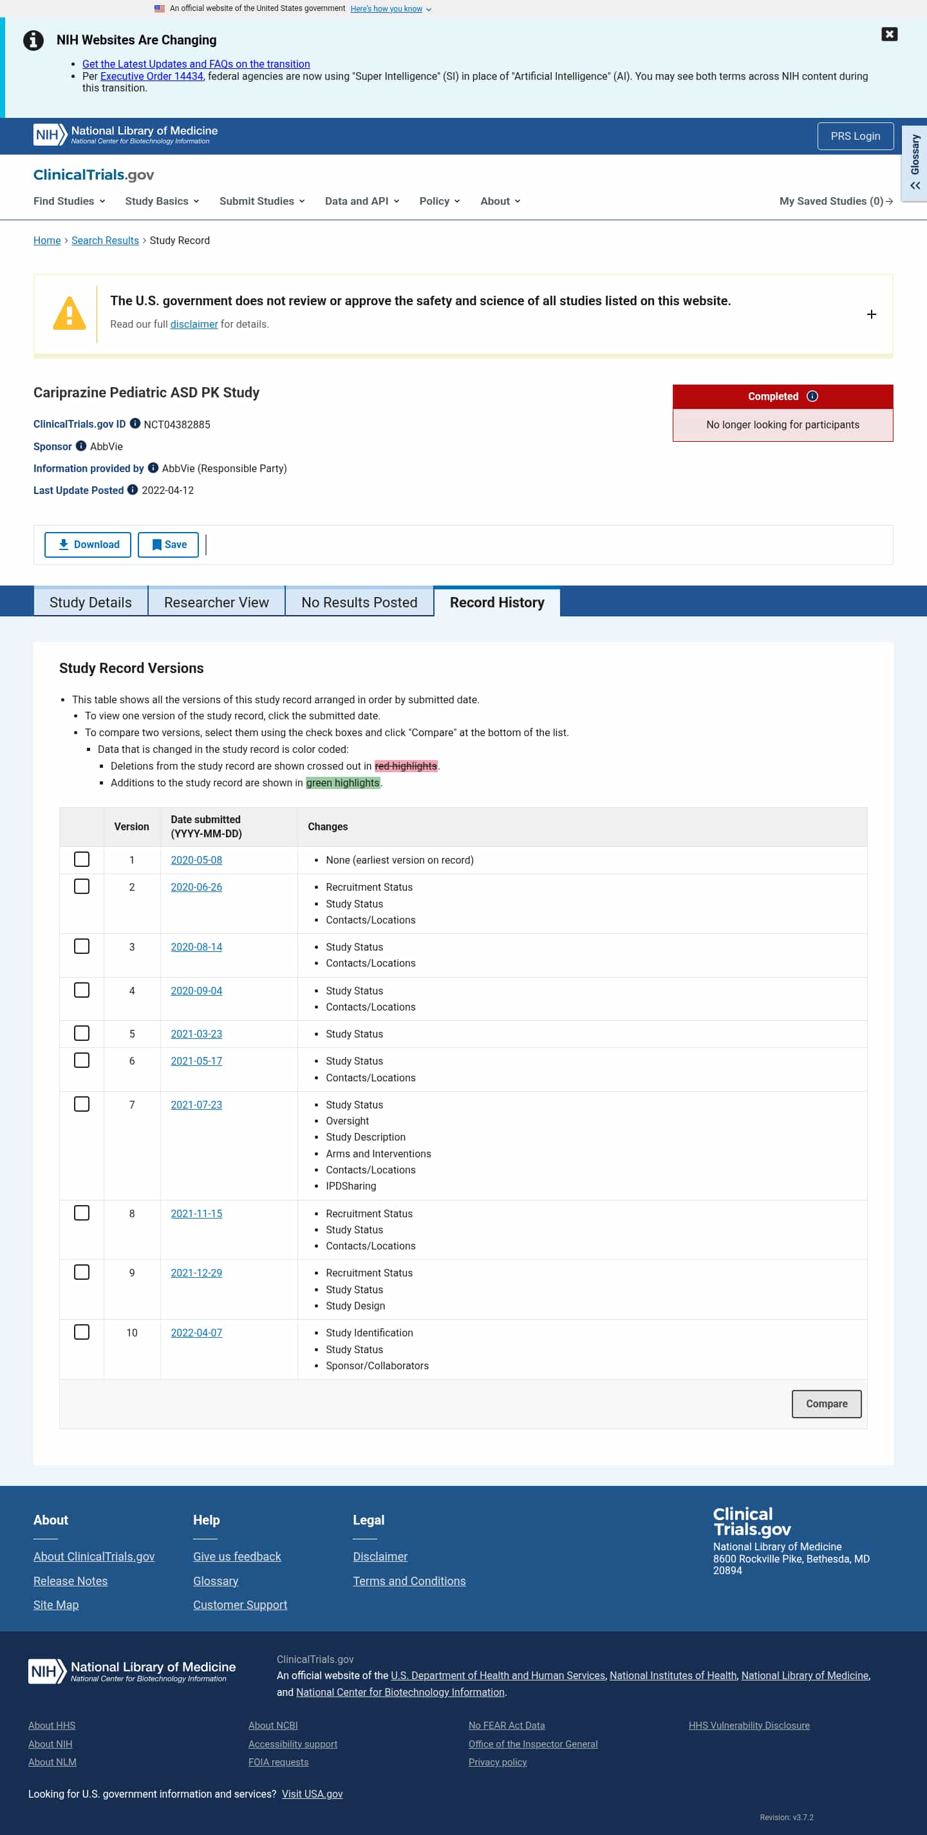Open the Executive Order 14434 link
Viewport: 927px width, 1835px height.
pos(152,76)
